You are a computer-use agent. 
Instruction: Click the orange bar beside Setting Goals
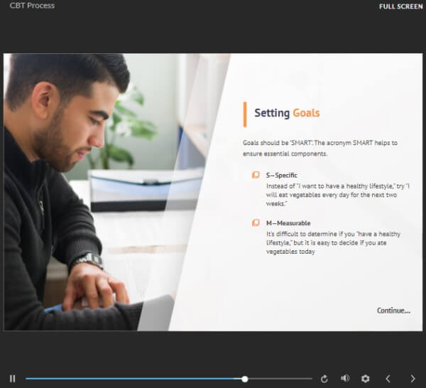pos(245,114)
